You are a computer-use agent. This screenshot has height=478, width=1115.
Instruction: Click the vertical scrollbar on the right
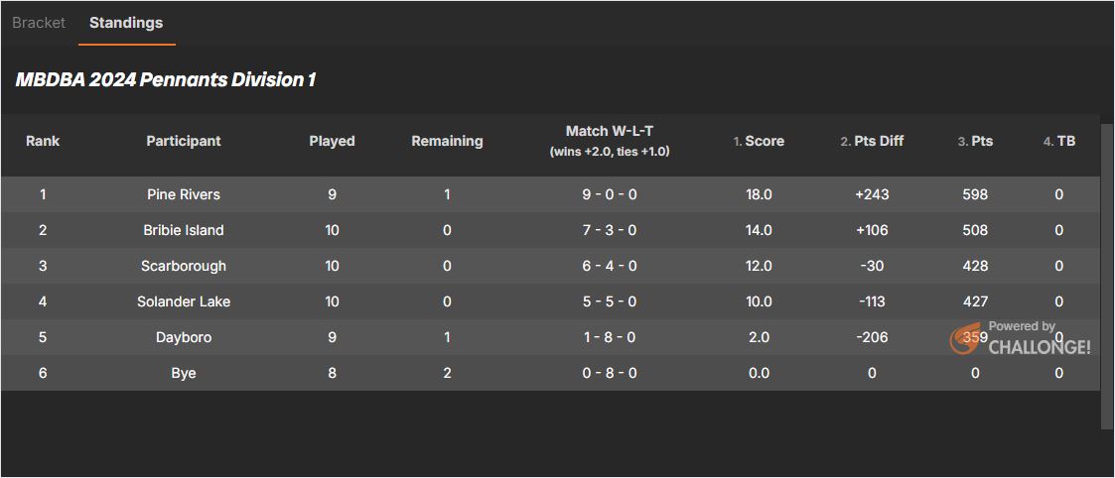coord(1107,268)
